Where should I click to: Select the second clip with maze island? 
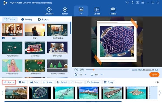pyautogui.click(x=40, y=93)
